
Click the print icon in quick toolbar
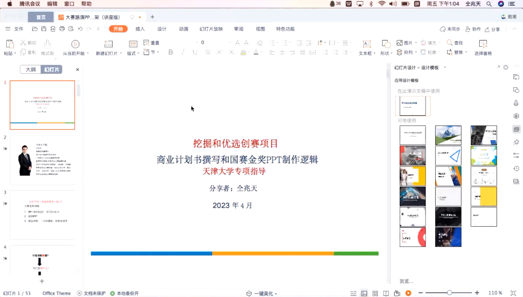tap(61, 29)
